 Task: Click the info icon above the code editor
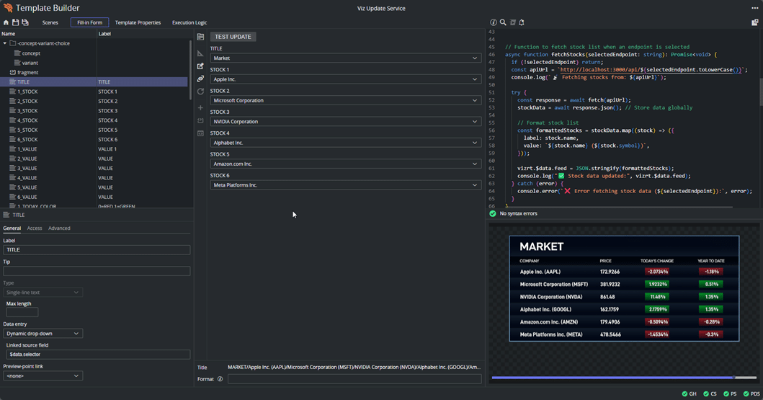pyautogui.click(x=494, y=22)
